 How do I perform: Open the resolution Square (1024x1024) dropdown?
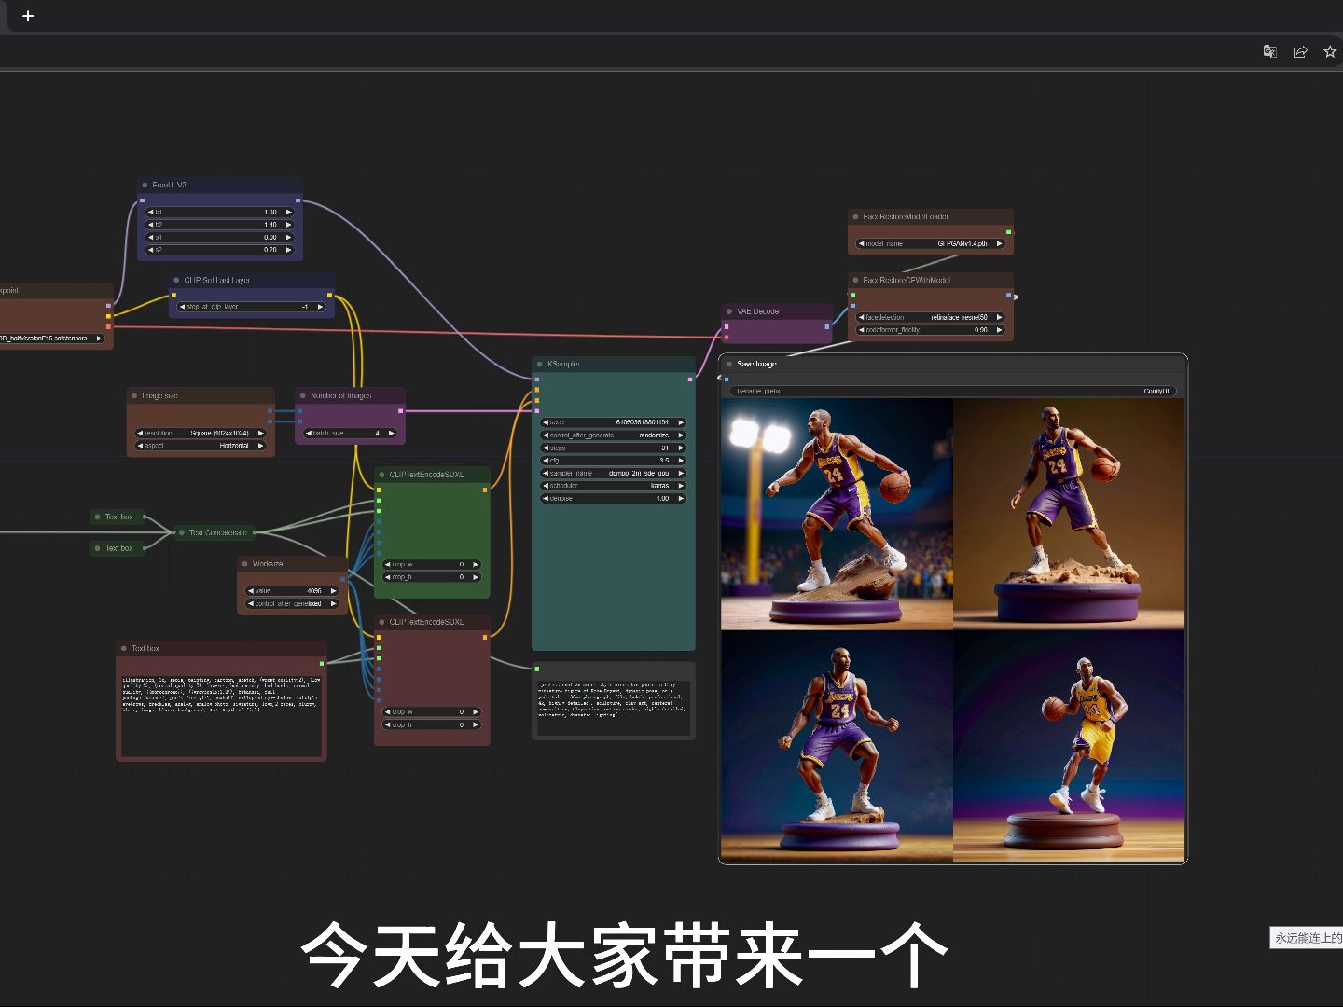click(201, 433)
